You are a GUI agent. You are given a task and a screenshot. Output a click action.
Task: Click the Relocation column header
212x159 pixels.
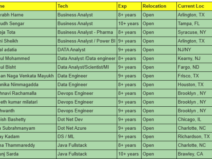click(x=158, y=6)
